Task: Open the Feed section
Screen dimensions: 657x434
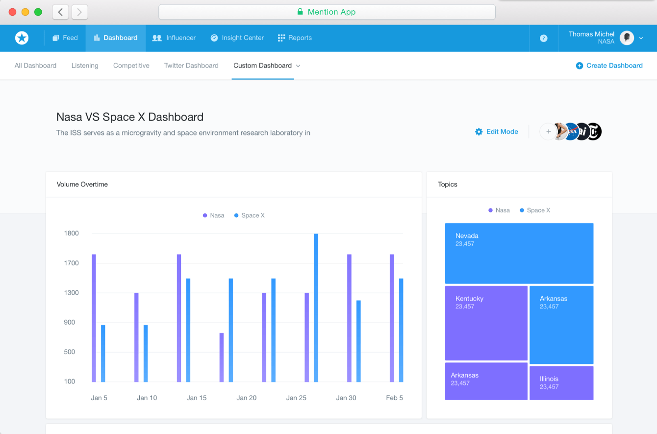Action: click(65, 38)
